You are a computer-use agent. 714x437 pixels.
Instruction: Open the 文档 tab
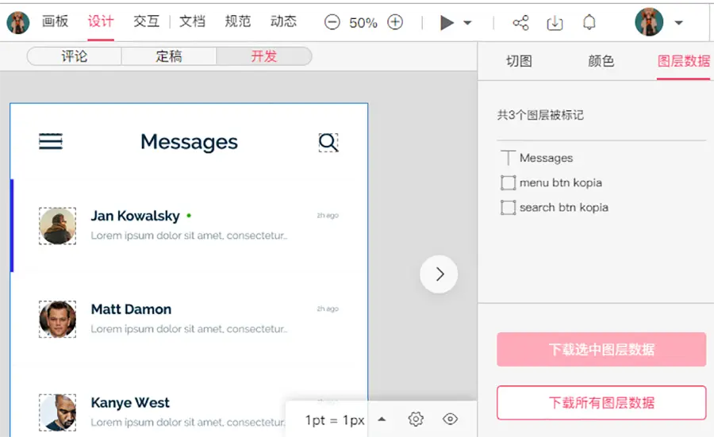(x=192, y=21)
